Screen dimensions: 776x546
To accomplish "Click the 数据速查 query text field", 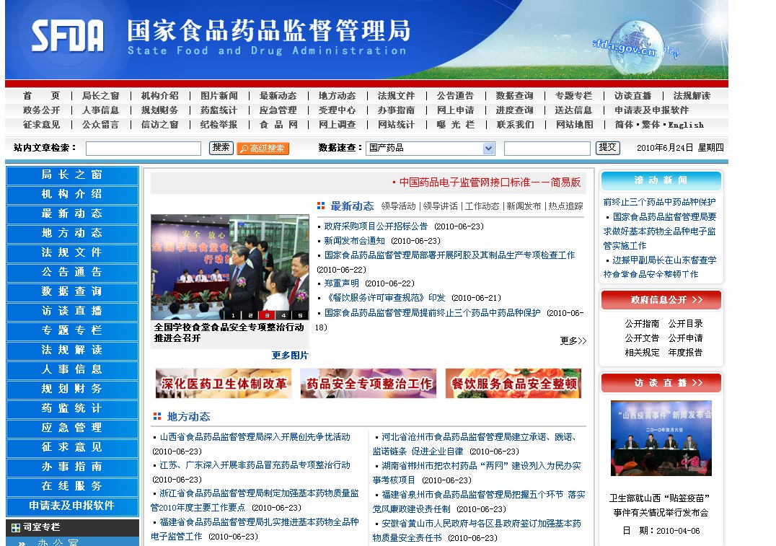I will tap(547, 149).
